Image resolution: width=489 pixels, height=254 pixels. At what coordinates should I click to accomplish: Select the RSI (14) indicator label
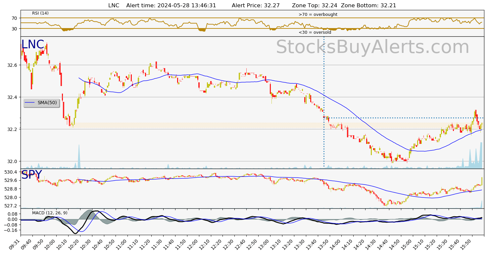tap(40, 13)
